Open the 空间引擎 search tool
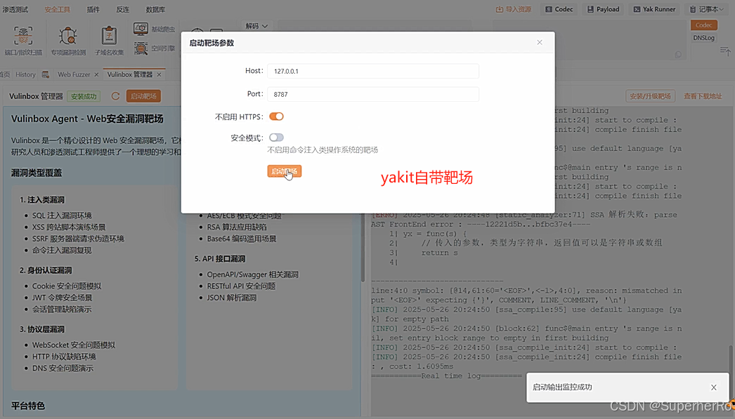Image resolution: width=735 pixels, height=419 pixels. click(x=154, y=48)
